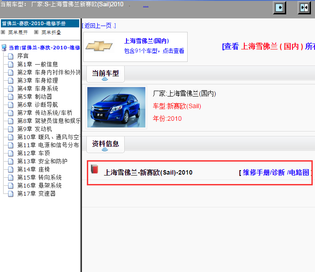Open the small '...' link in header
The width and height of the screenshot is (315, 272).
point(146,5)
